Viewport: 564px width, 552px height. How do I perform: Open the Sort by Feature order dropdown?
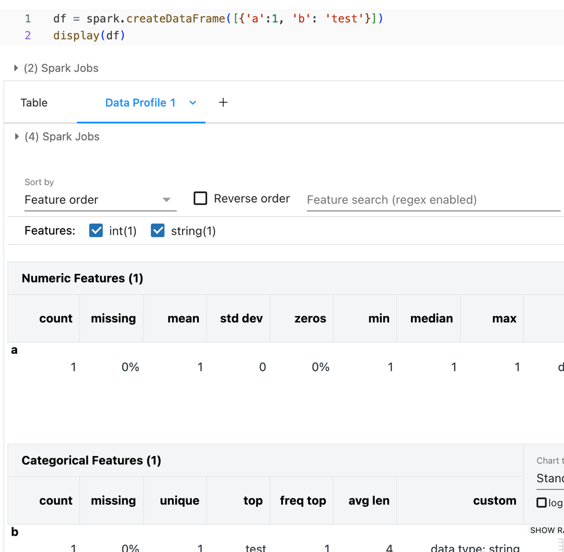[100, 200]
